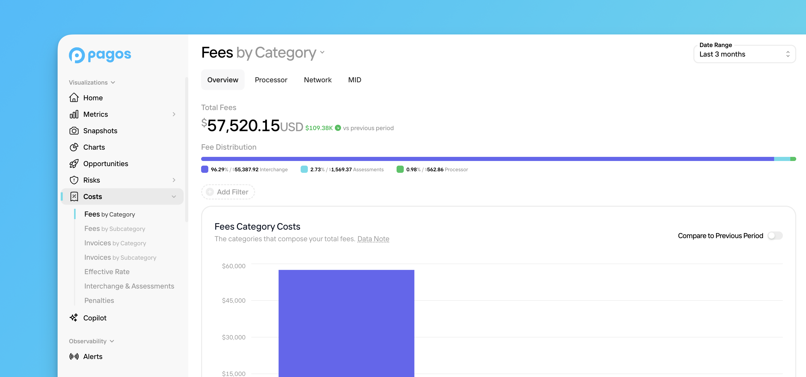Click the cyan Assessments segment of distribution bar
The height and width of the screenshot is (377, 806).
click(782, 159)
